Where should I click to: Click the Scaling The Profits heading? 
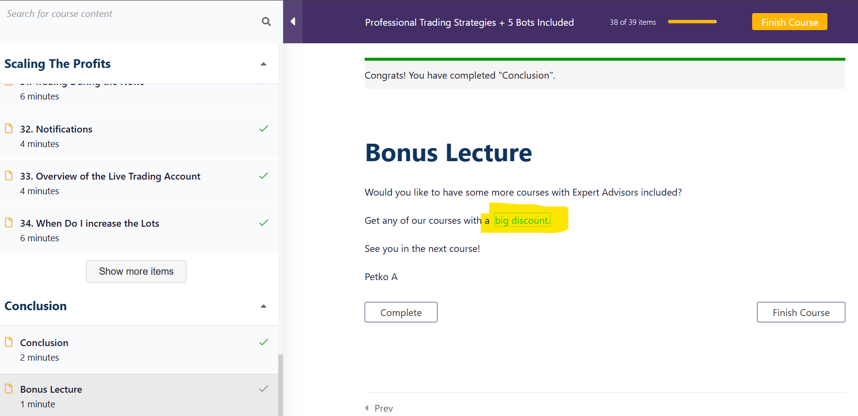pos(58,64)
